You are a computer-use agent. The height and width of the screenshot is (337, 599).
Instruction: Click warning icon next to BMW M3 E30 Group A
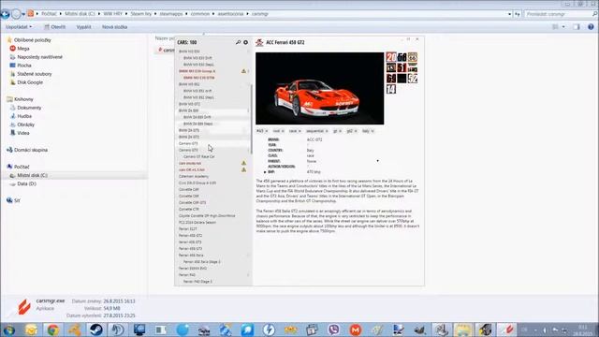(243, 71)
